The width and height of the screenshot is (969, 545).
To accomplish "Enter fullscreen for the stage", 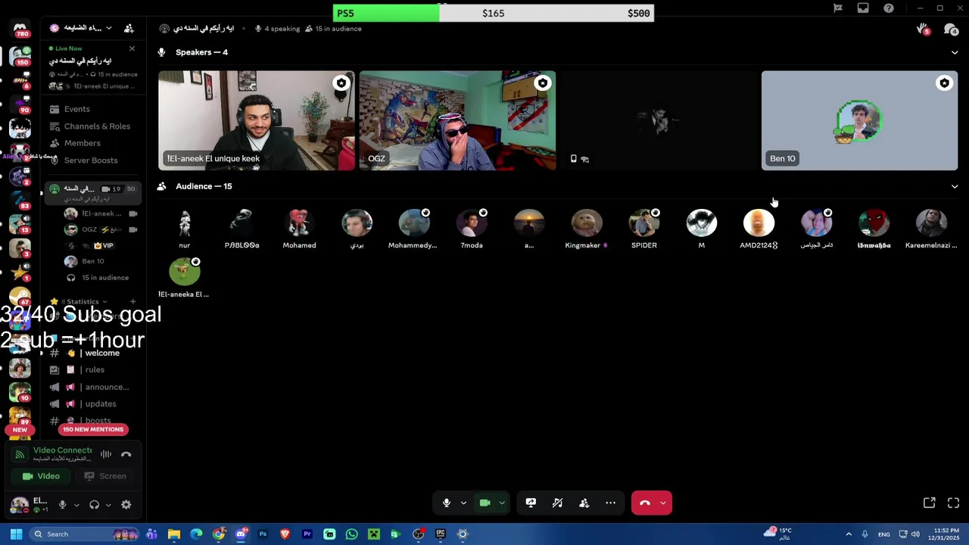I will (x=953, y=503).
